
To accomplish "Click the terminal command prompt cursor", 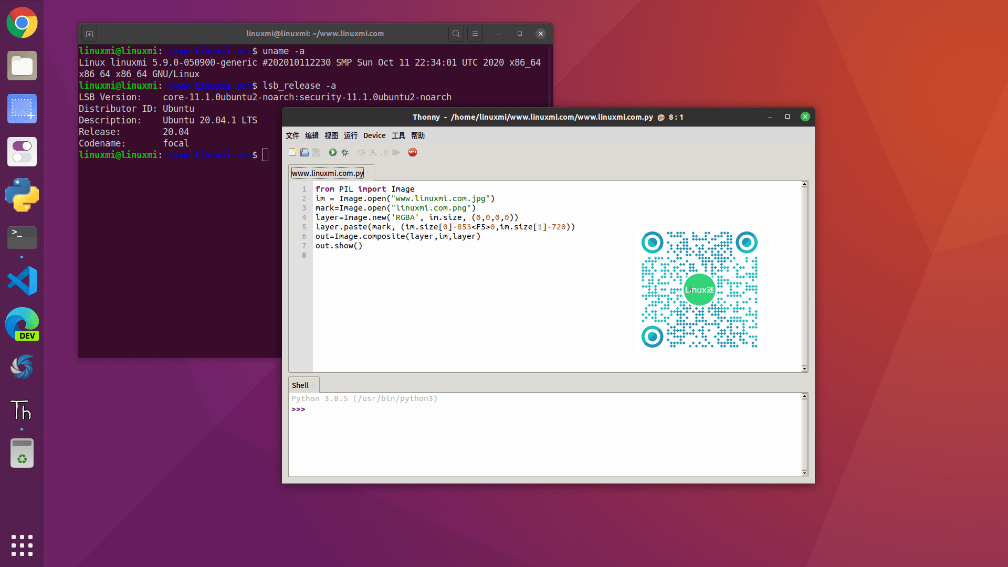I will point(265,155).
